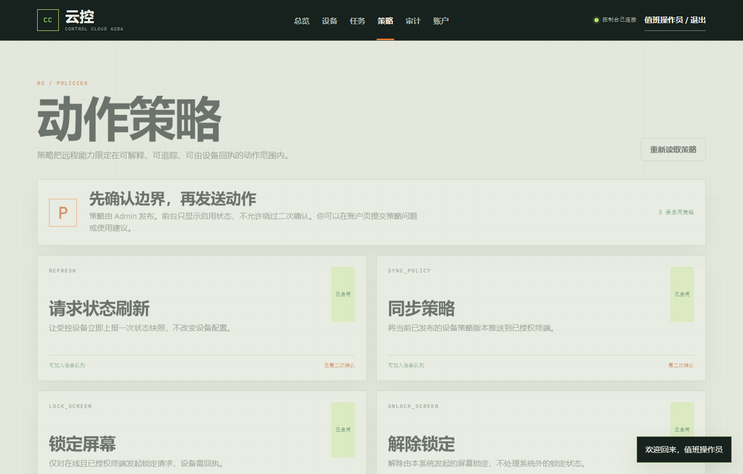Screen dimensions: 743x474
Task: Click 已启用 badge on 请求状态刷新 card
Action: click(343, 294)
